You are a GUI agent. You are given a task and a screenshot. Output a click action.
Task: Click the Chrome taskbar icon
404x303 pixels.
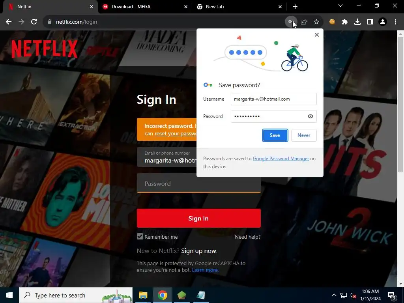pos(162,295)
